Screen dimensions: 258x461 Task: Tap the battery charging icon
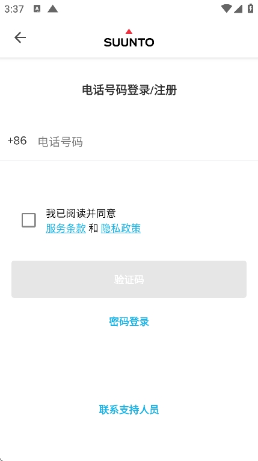tap(250, 8)
